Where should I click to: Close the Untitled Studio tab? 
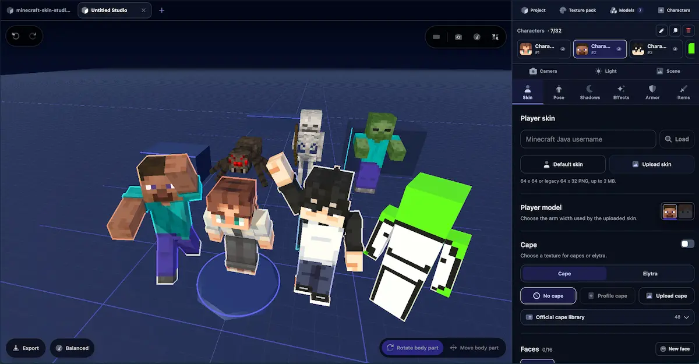(144, 10)
